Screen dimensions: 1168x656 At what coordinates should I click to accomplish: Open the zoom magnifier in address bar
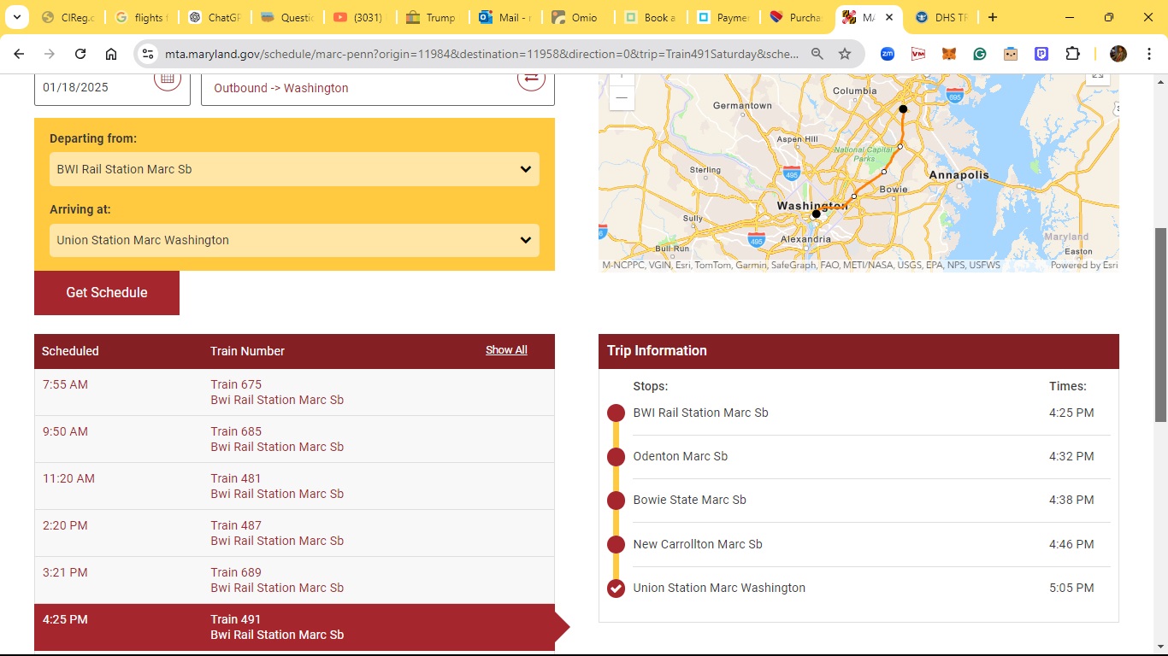point(817,54)
